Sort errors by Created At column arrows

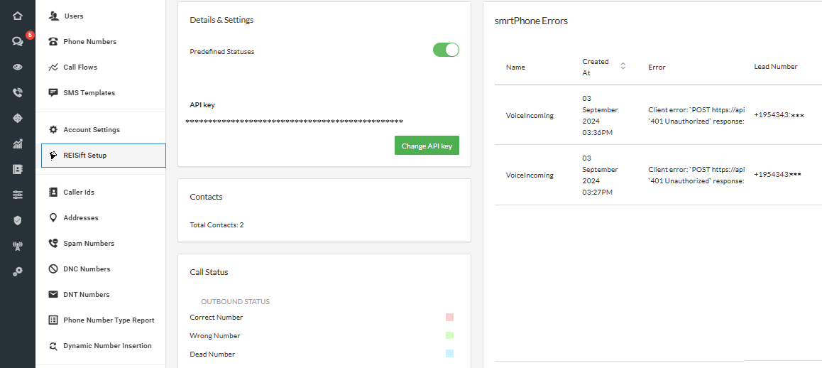623,66
